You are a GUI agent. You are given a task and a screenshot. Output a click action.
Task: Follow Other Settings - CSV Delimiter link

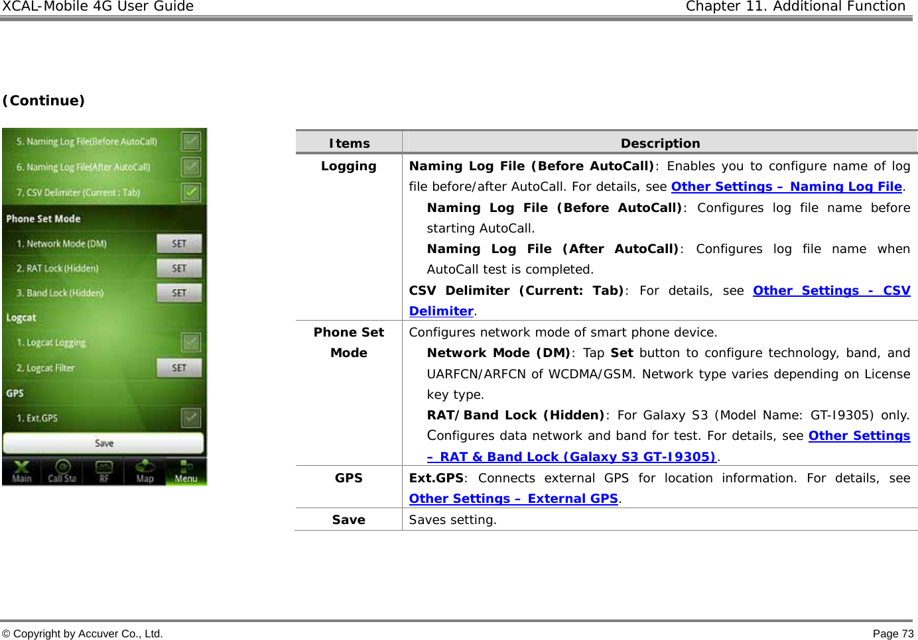click(x=831, y=290)
